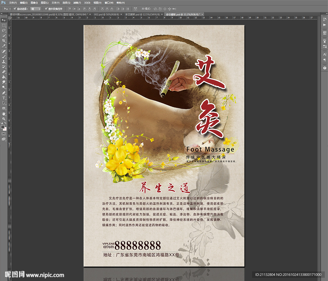The image size is (328, 281).
Task: Click the foreground color swatch
Action: pyautogui.click(x=3, y=127)
